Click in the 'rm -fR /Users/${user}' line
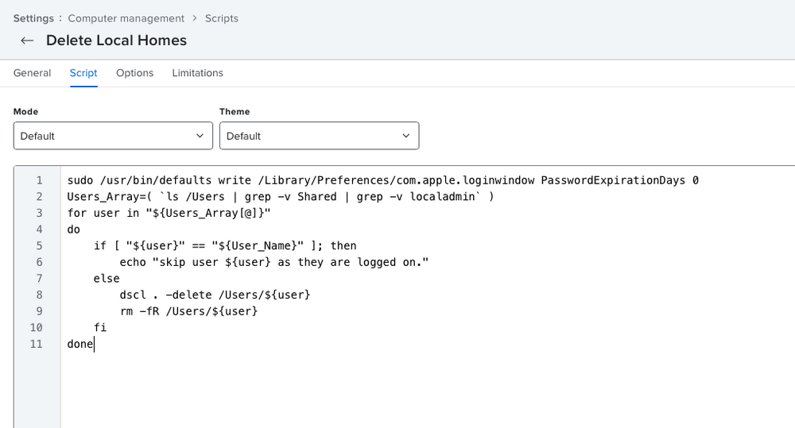Viewport: 795px width, 428px height. (x=188, y=311)
